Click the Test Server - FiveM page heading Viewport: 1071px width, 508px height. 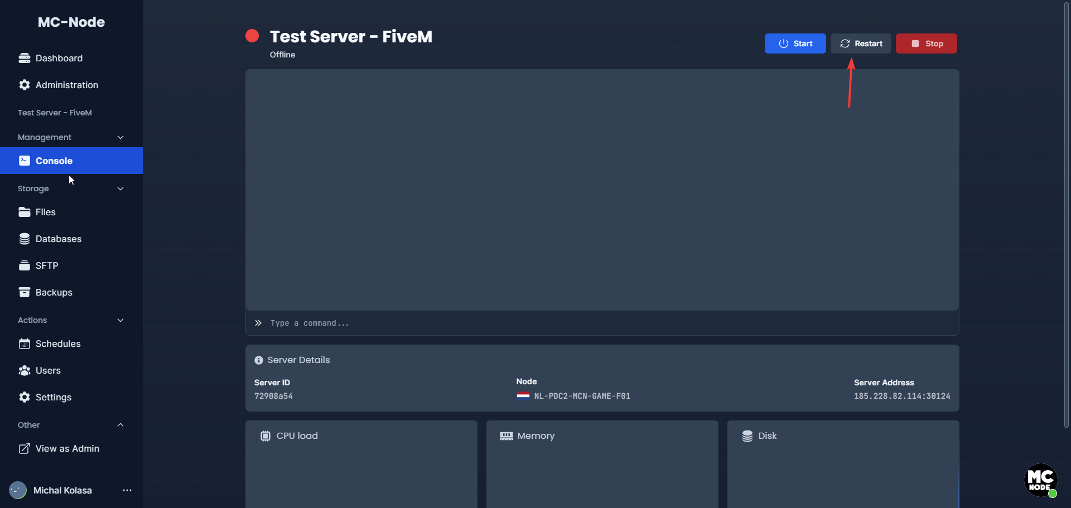351,36
